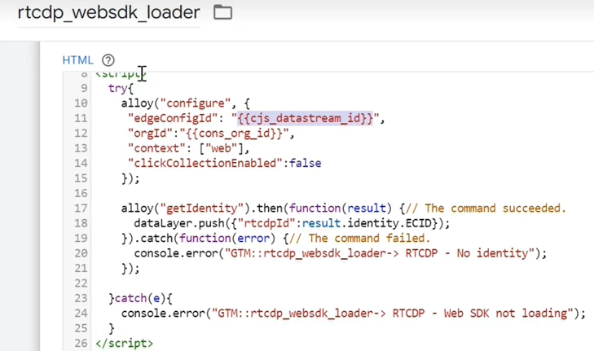Click the try{ statement on line 9

121,88
